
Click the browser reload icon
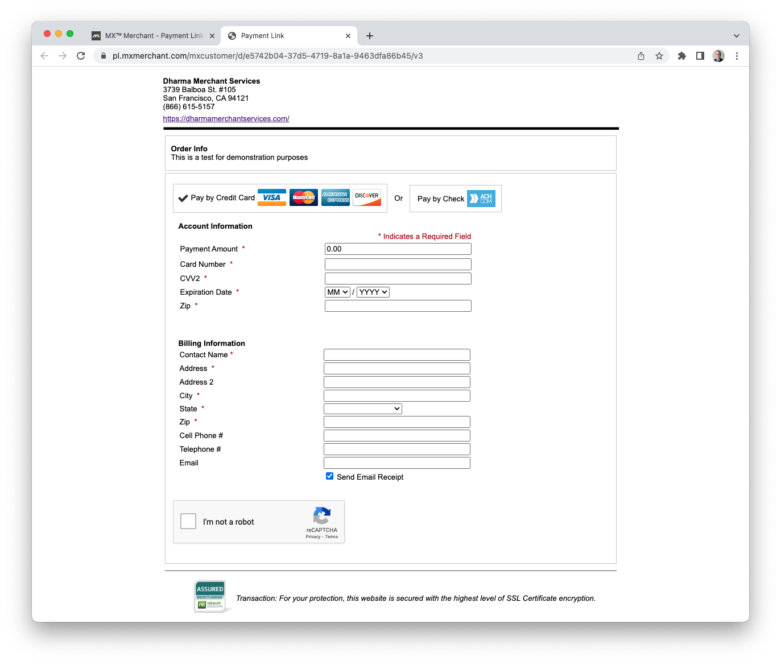pos(80,56)
